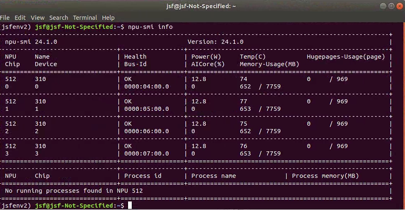Minimize the terminal window
The width and height of the screenshot is (405, 210).
pyautogui.click(x=383, y=6)
